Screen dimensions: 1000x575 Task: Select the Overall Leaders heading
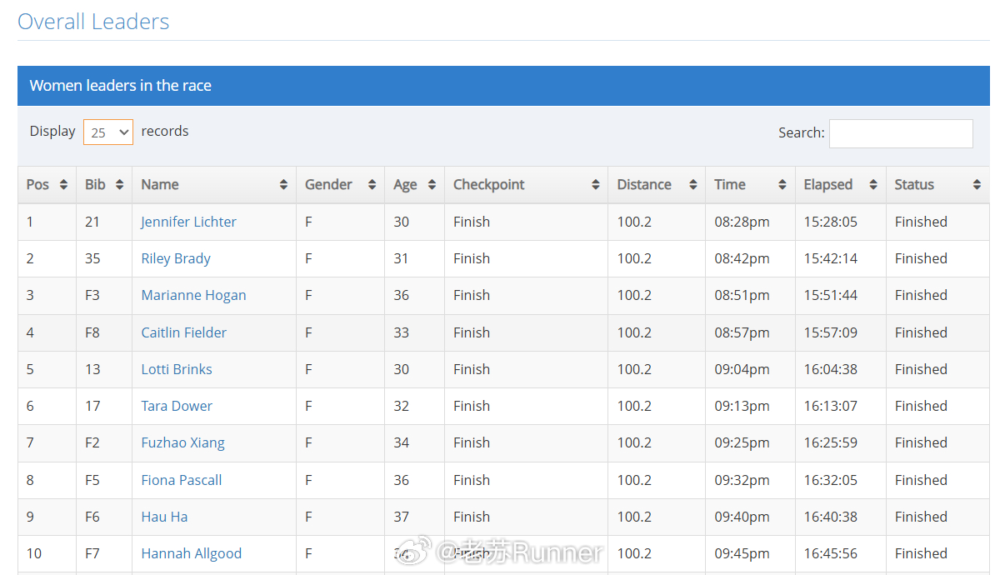point(93,22)
